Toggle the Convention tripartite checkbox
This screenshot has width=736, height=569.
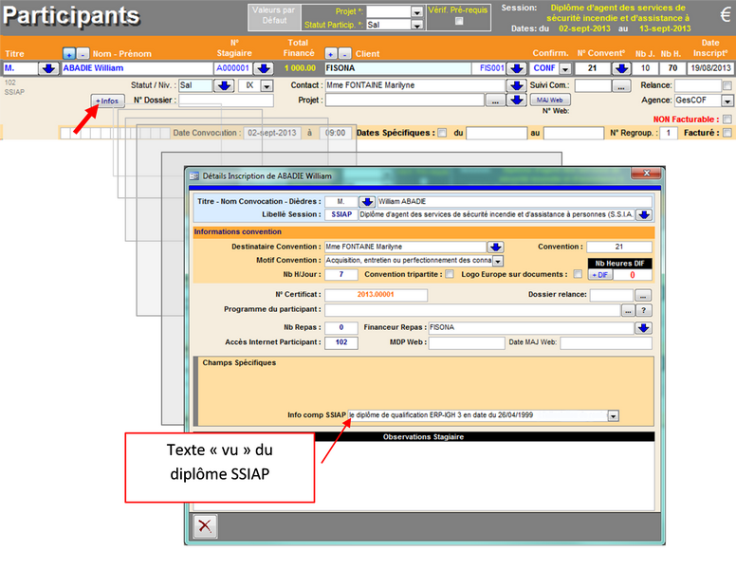451,274
